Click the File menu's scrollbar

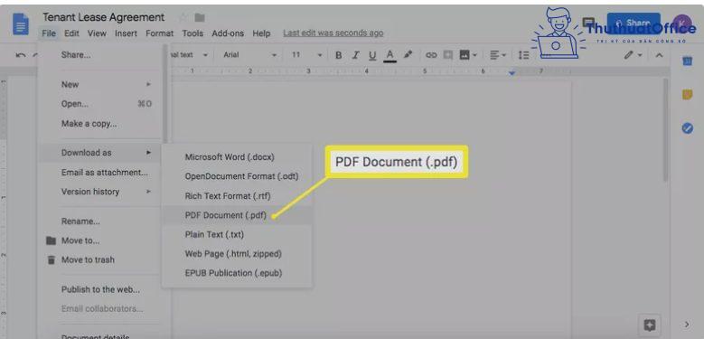(x=165, y=94)
